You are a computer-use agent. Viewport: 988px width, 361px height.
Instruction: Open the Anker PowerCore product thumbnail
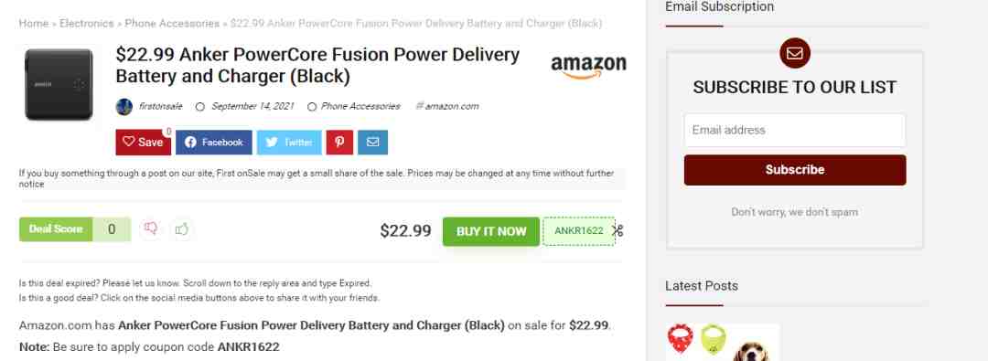click(x=59, y=84)
